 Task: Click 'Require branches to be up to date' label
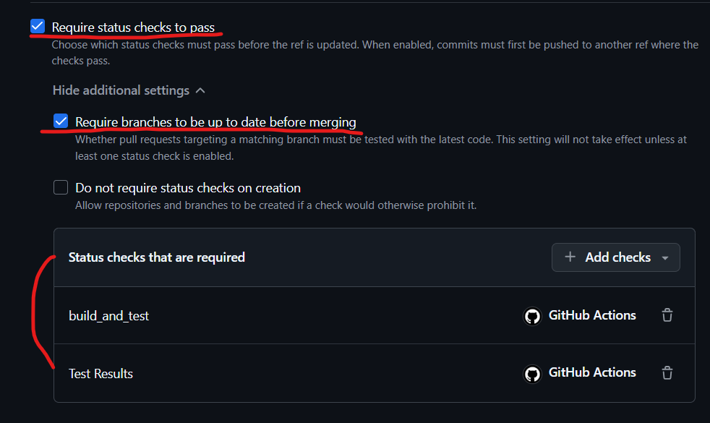coord(215,121)
